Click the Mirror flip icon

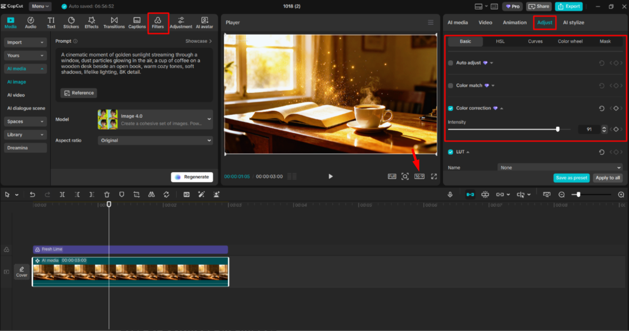(x=151, y=194)
